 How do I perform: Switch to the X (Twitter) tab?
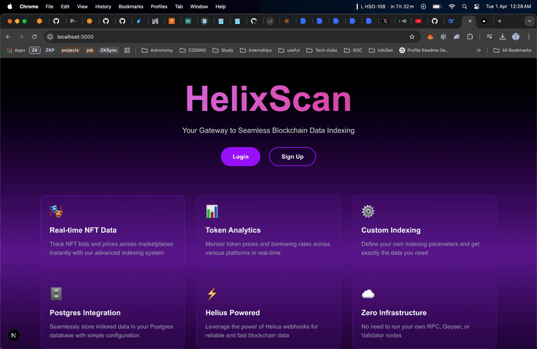click(385, 21)
